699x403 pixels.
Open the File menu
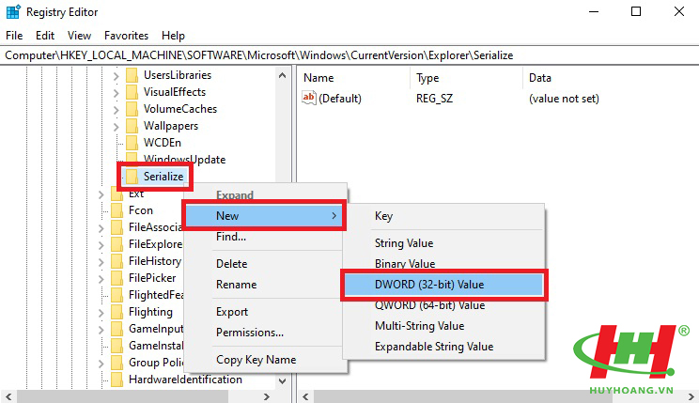(14, 35)
